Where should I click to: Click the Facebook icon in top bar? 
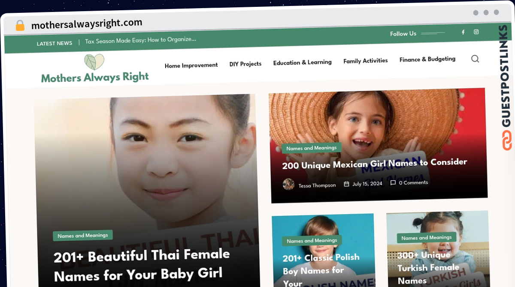463,32
